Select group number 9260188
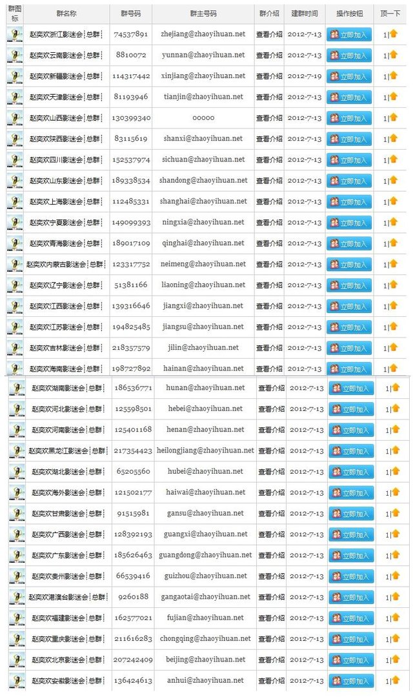This screenshot has height=697, width=413. (134, 597)
